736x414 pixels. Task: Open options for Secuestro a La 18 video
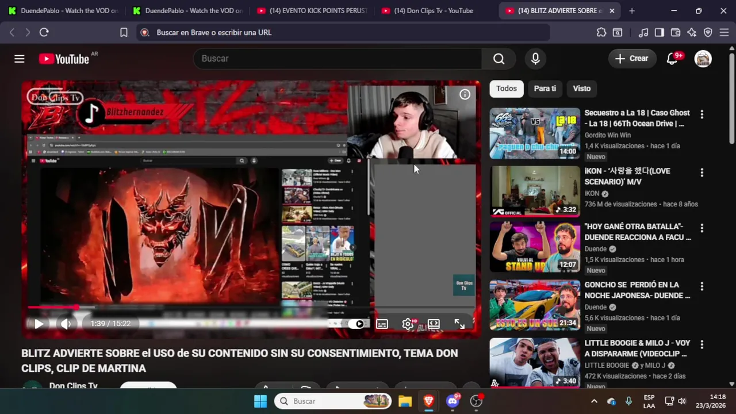click(x=701, y=114)
